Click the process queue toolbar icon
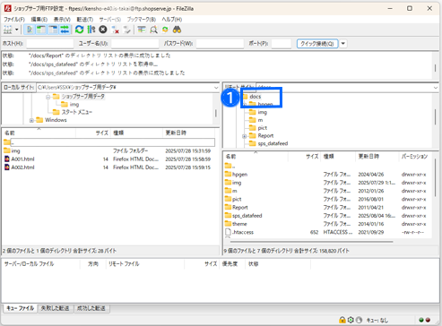Viewport: 442px width, 326px height. click(x=91, y=30)
